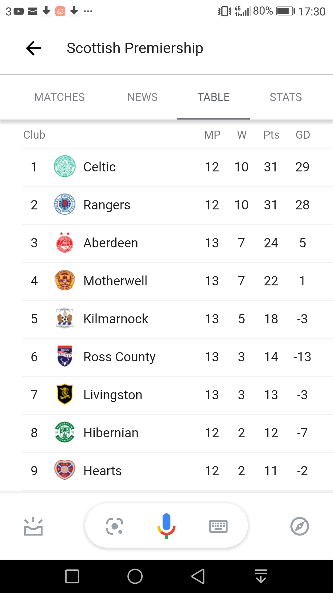
Task: Switch to the NEWS tab
Action: 142,97
